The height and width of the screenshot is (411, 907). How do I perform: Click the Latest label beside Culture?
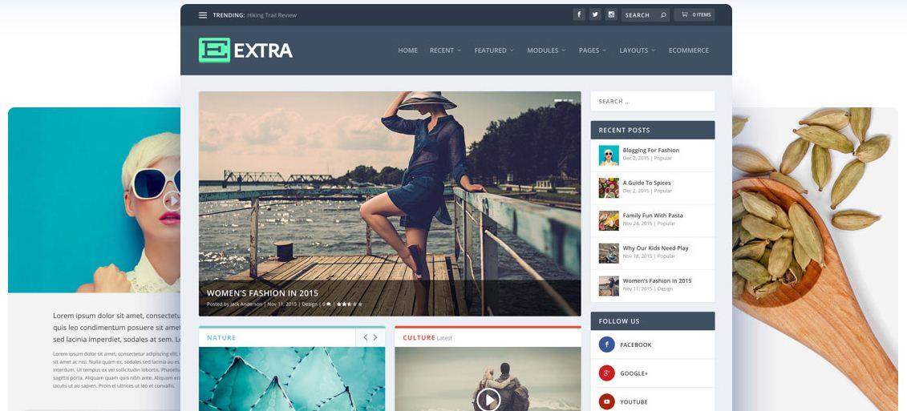[x=444, y=338]
